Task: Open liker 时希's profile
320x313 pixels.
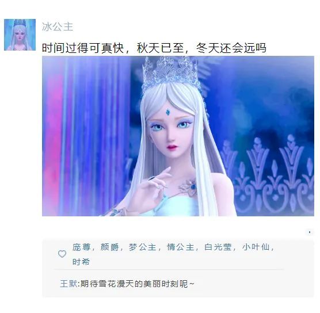Action: coord(81,262)
